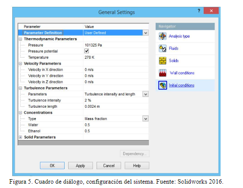Select the Turbulence length row label

point(43,106)
